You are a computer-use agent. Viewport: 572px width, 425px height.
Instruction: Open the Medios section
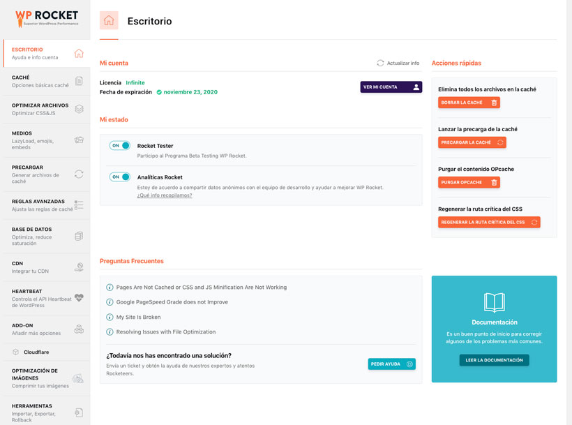coord(47,140)
